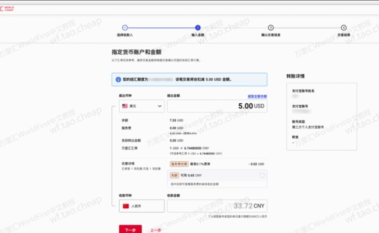Click the small blue exchange icon beside 1 USD
379x233 pixels.
tap(181, 148)
